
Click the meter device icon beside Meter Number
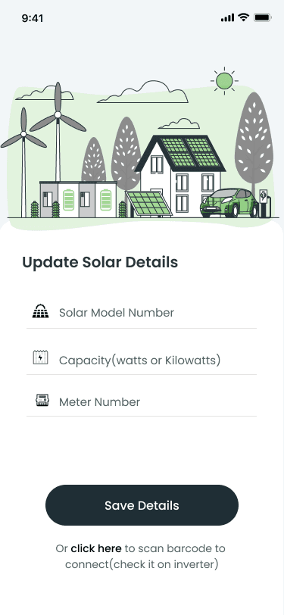(x=42, y=400)
